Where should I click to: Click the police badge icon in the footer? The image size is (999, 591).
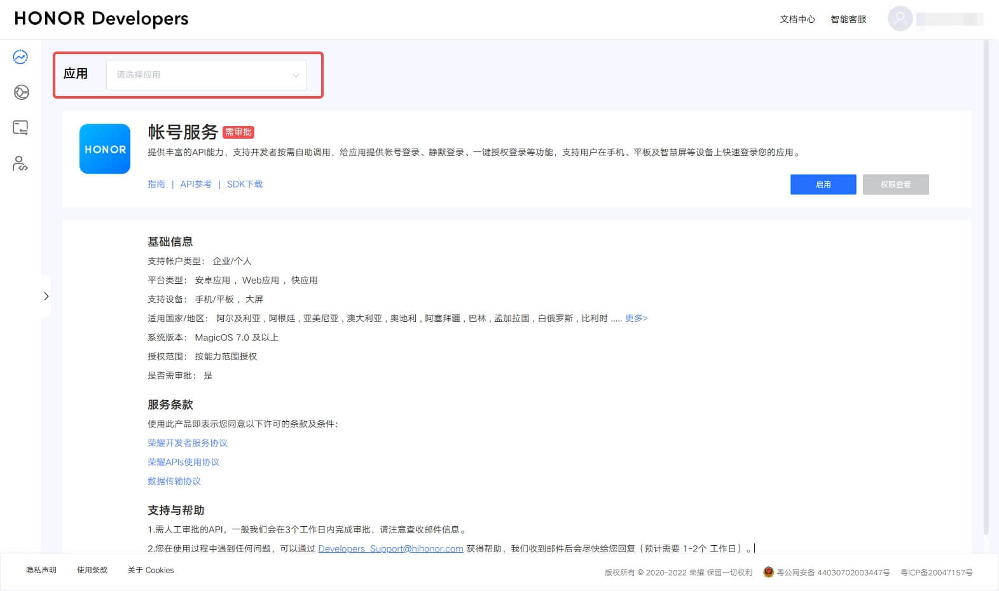point(768,572)
